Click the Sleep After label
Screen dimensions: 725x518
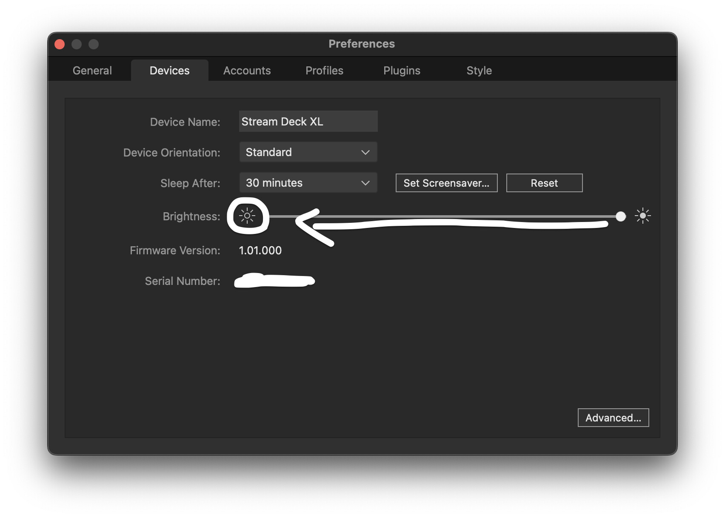point(190,183)
